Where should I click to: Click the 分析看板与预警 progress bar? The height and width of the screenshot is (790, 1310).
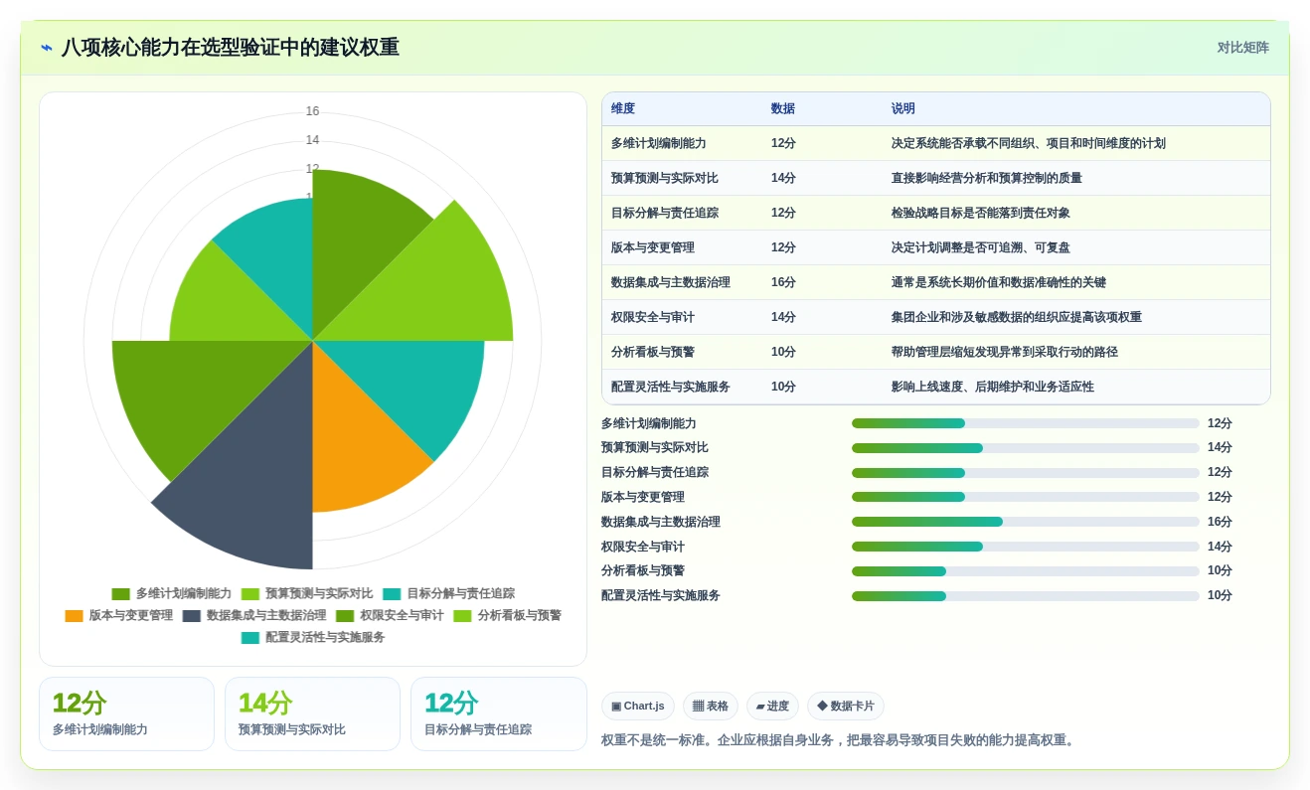(1026, 571)
